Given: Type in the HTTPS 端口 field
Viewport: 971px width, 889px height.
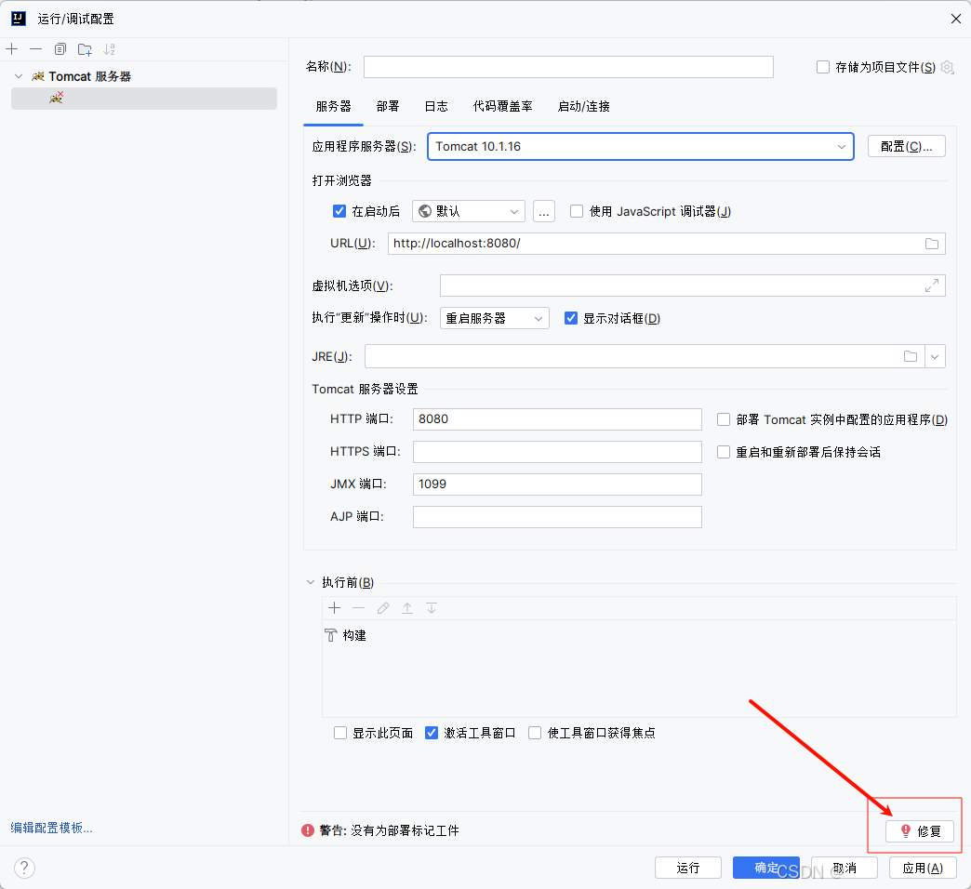Looking at the screenshot, I should click(x=556, y=451).
